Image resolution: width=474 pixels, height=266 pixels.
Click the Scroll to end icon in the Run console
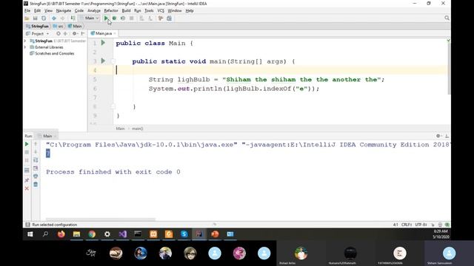pos(36,168)
